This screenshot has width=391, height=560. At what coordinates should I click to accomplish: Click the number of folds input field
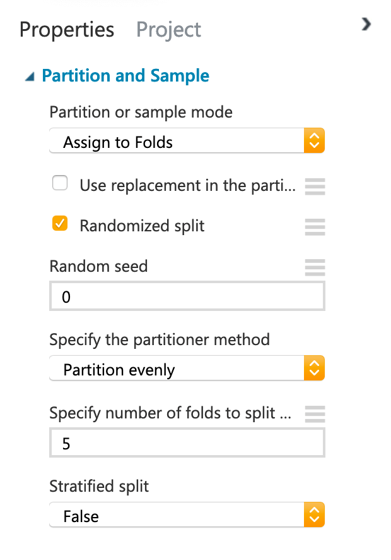pyautogui.click(x=187, y=443)
